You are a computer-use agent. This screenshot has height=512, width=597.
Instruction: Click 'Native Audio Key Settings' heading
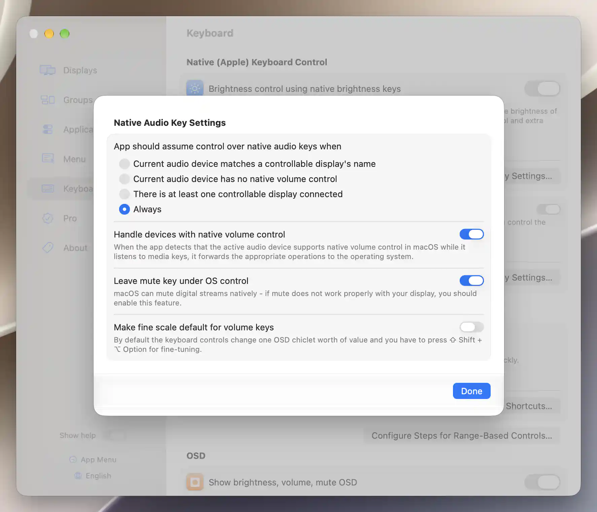point(170,123)
